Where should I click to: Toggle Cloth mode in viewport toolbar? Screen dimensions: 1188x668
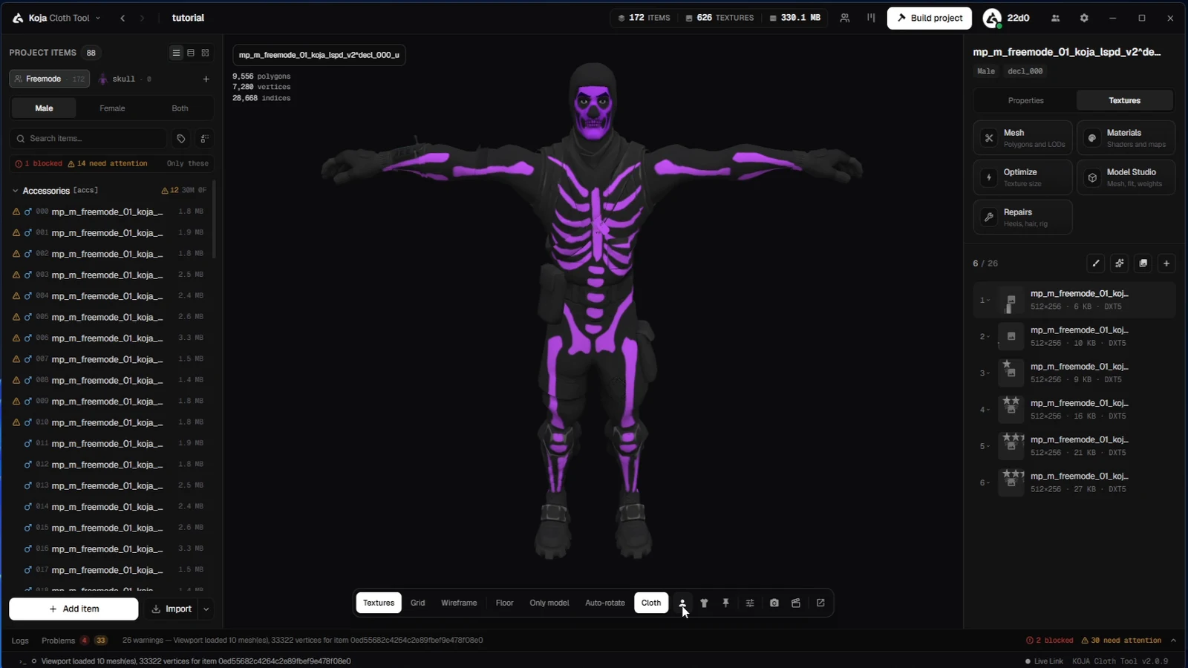point(651,603)
